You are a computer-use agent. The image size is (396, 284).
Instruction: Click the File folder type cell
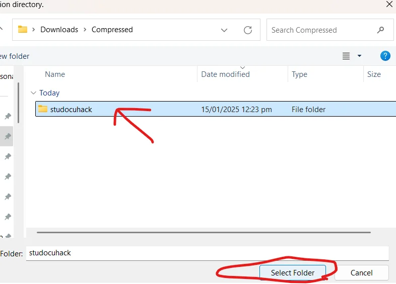point(308,110)
